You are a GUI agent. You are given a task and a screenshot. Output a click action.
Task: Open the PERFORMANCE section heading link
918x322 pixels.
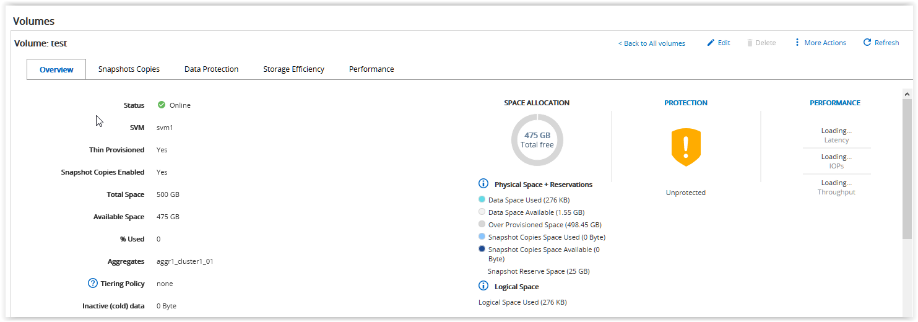coord(834,103)
